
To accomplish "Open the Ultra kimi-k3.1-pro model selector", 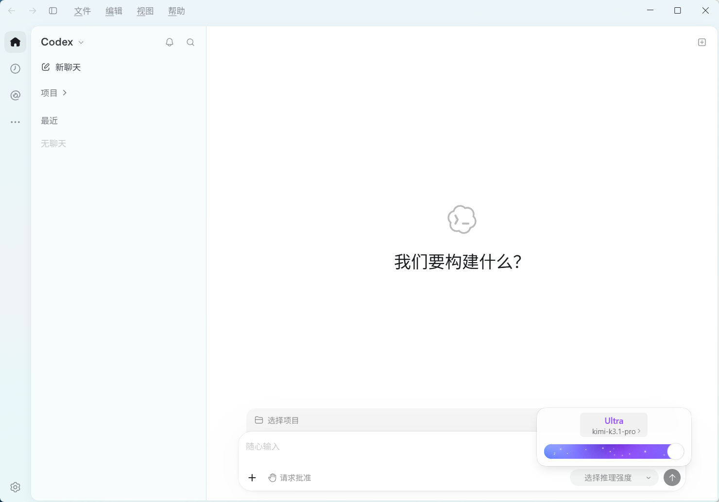I will (614, 425).
